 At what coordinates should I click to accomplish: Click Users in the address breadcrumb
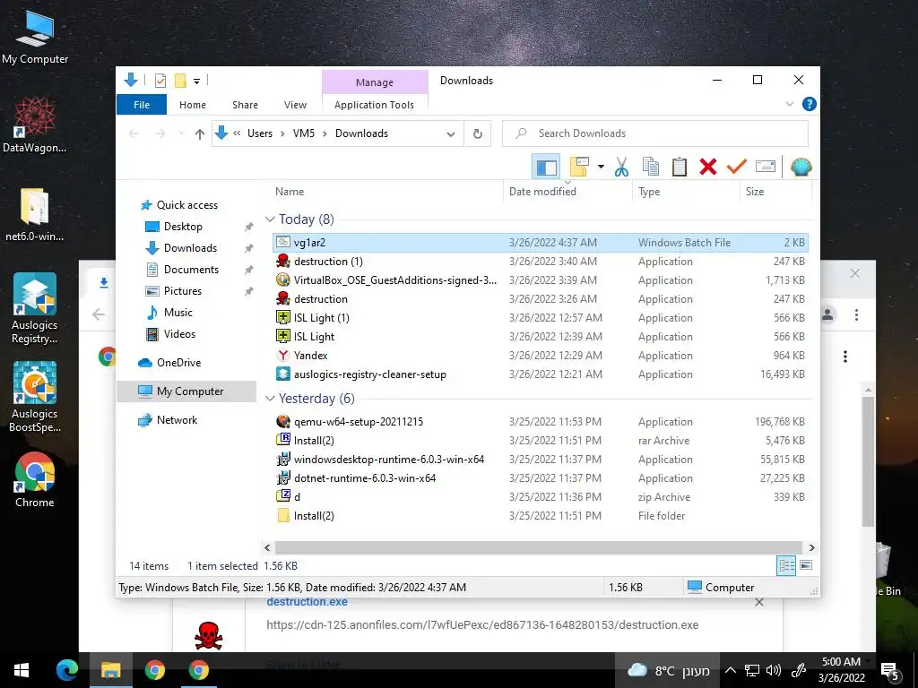(x=260, y=133)
